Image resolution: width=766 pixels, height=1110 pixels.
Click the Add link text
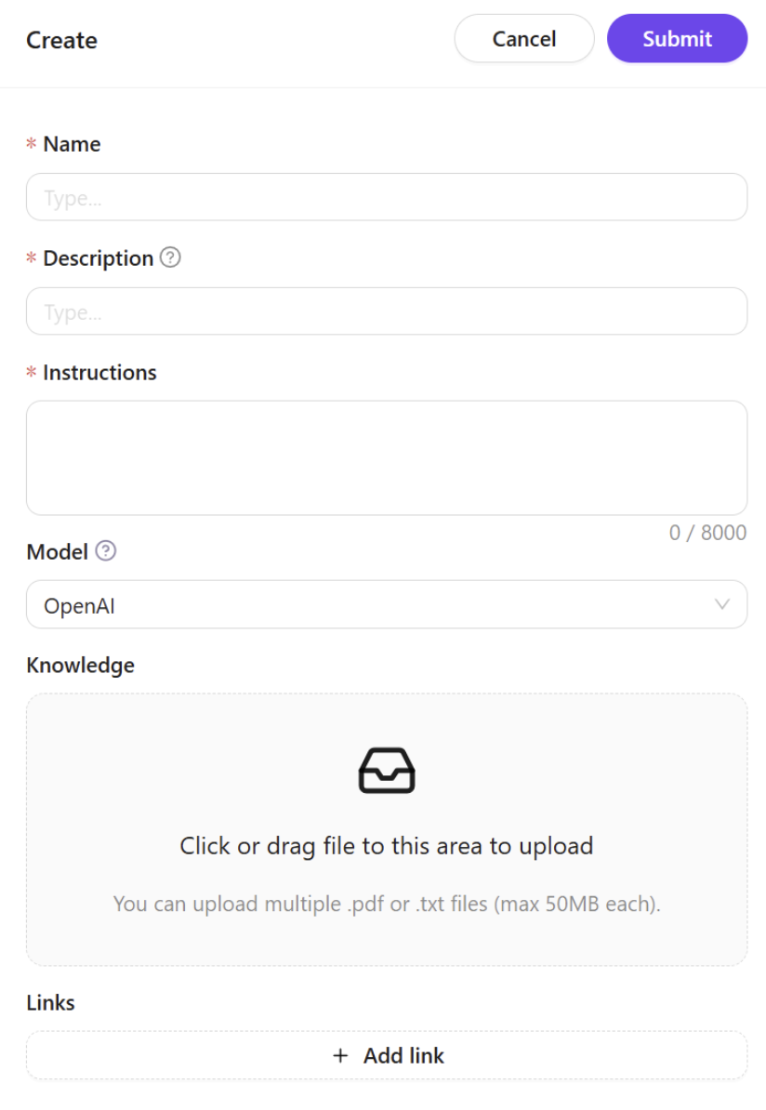pyautogui.click(x=403, y=1055)
